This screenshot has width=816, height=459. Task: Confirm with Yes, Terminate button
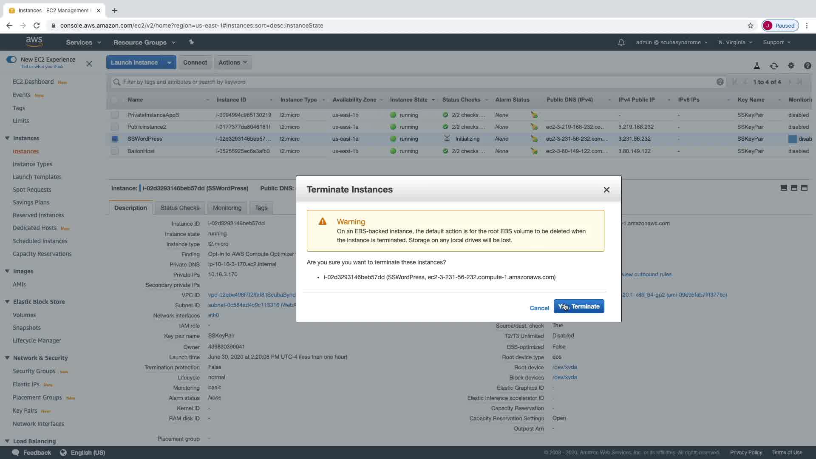tap(578, 306)
